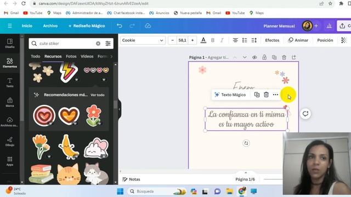
Task: Delete the selected text box
Action: point(266,95)
